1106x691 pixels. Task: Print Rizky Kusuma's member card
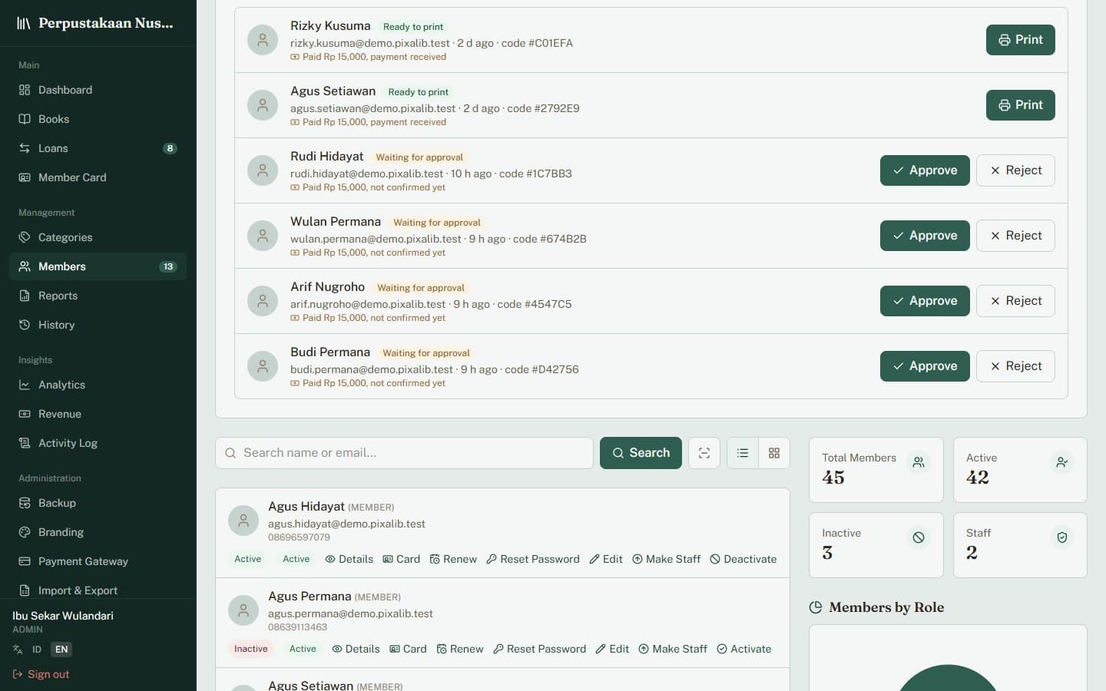(1020, 40)
